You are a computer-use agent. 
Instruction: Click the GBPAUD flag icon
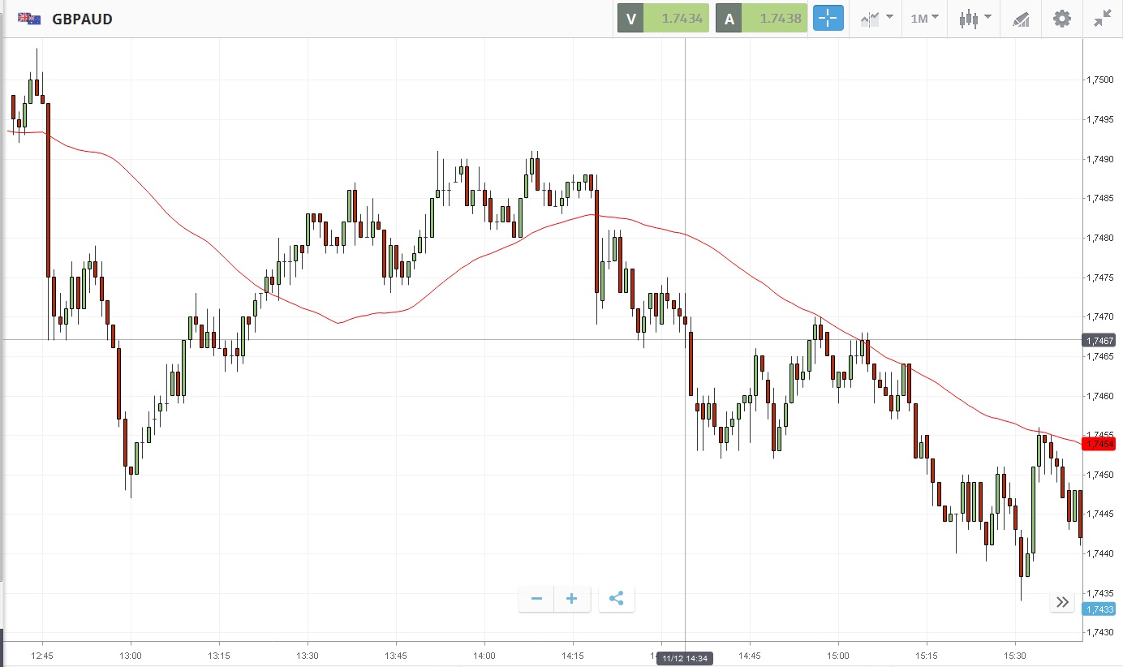coord(30,19)
